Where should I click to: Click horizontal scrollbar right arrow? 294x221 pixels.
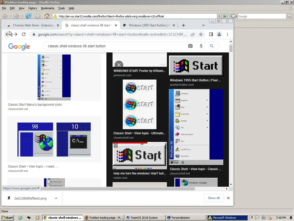[227, 189]
